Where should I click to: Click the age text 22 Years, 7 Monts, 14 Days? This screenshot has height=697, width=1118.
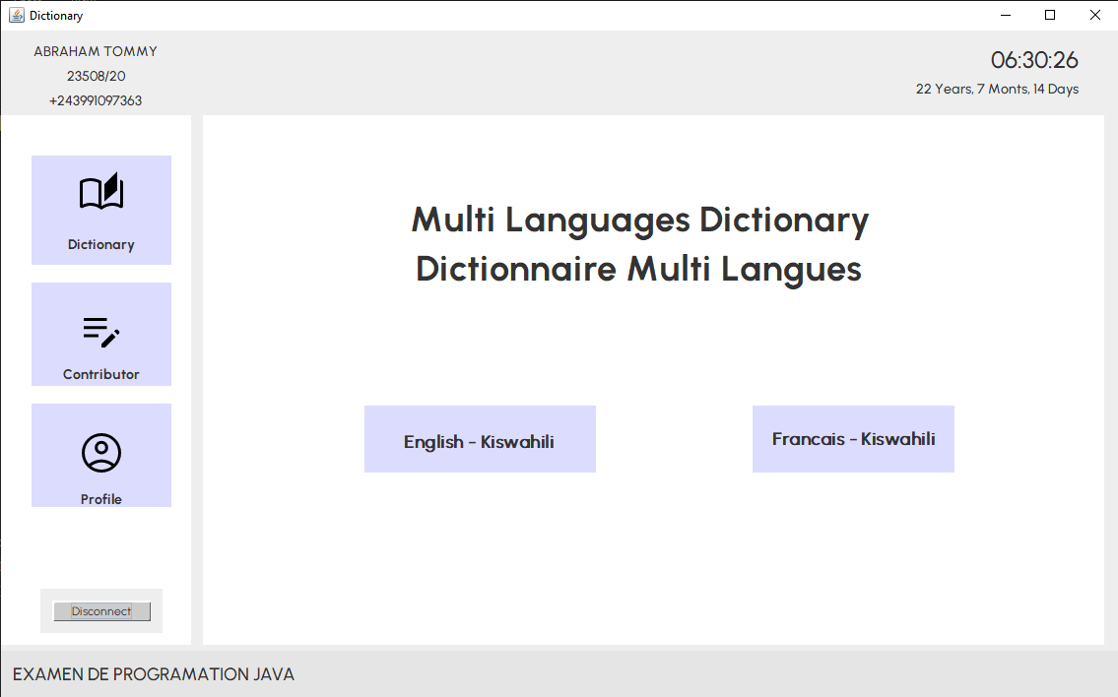pyautogui.click(x=997, y=89)
